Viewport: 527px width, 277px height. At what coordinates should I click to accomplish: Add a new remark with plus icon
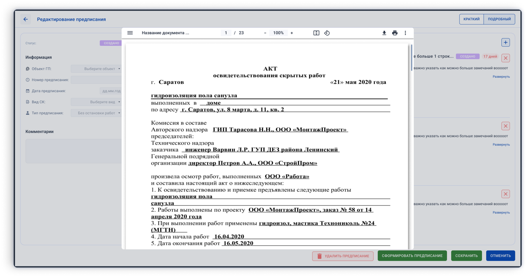click(x=506, y=43)
